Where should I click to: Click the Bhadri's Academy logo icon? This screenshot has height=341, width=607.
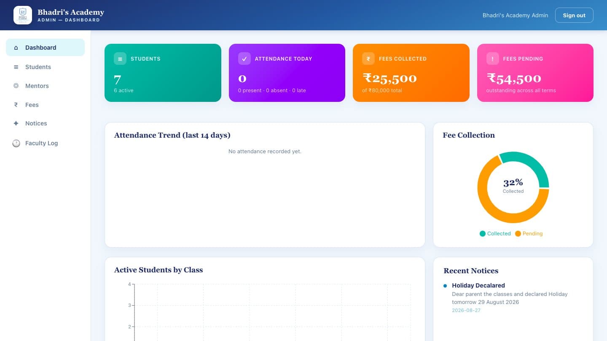[x=23, y=15]
